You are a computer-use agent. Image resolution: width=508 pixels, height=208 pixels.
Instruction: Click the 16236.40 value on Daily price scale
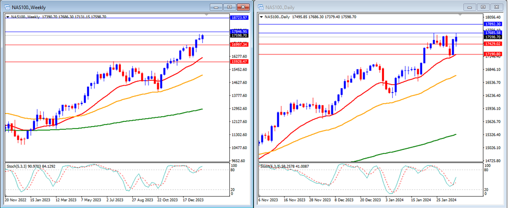492,96
